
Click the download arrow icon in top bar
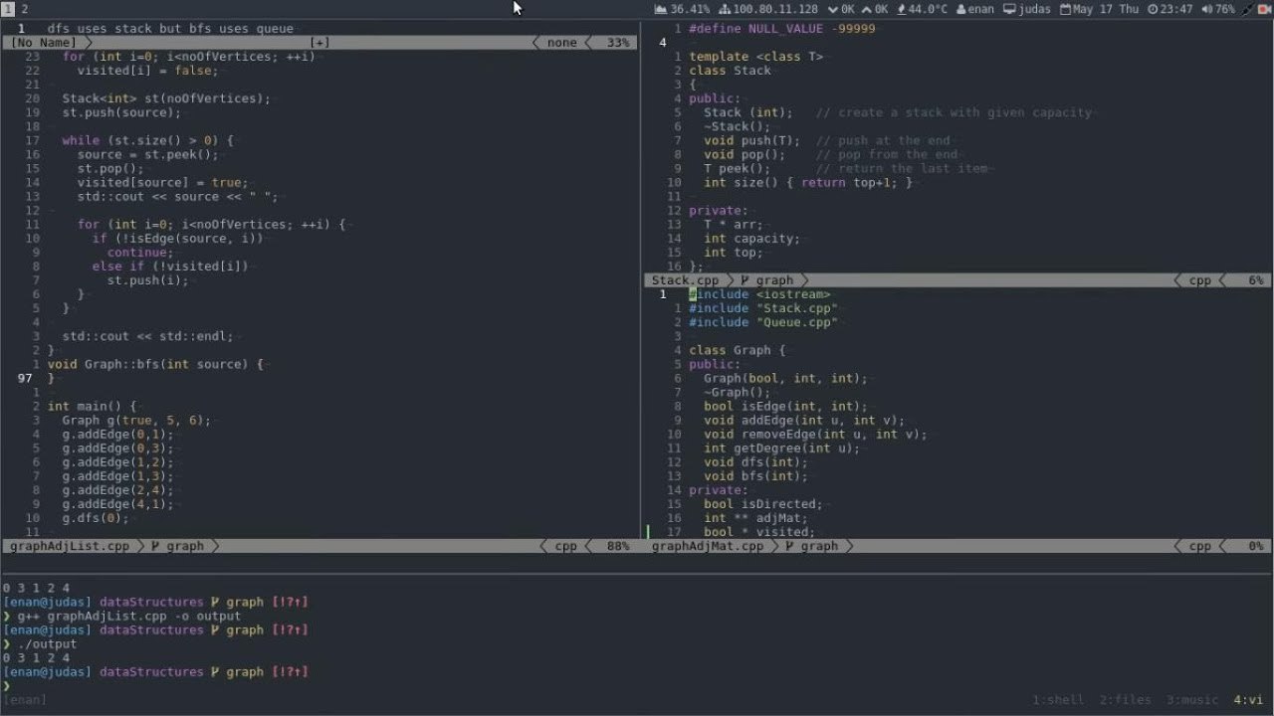[833, 9]
